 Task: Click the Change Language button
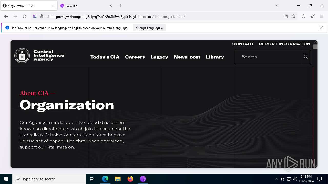click(149, 28)
